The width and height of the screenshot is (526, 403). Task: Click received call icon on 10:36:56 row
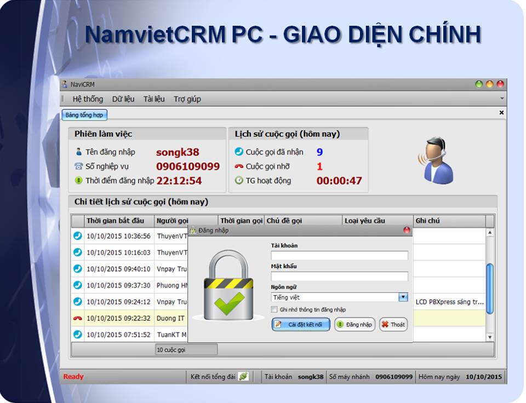pos(77,236)
